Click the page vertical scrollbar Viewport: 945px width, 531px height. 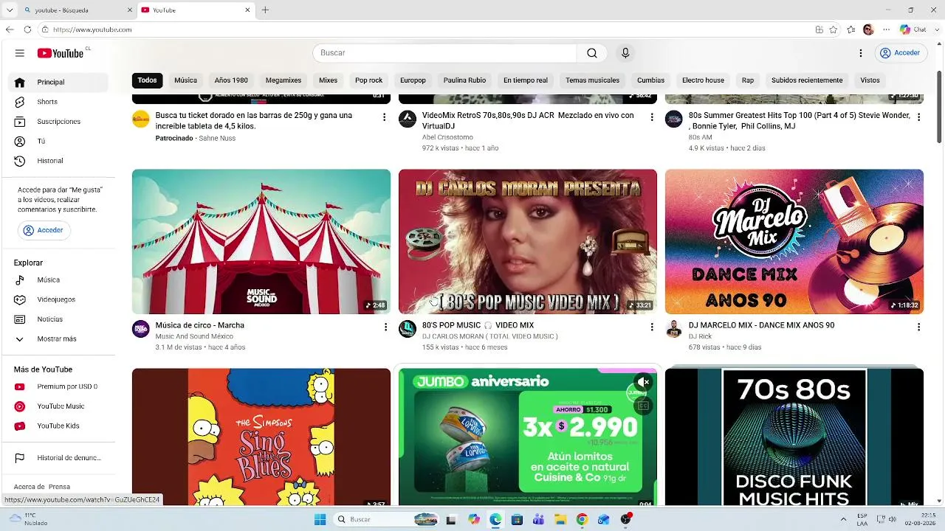click(939, 107)
